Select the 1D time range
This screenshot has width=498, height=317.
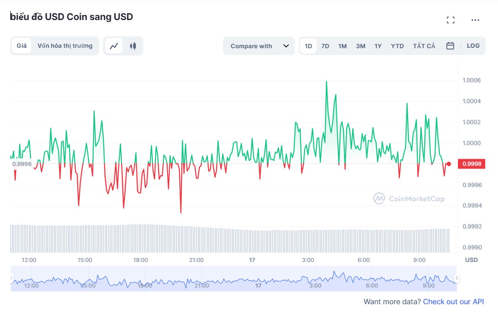click(308, 46)
